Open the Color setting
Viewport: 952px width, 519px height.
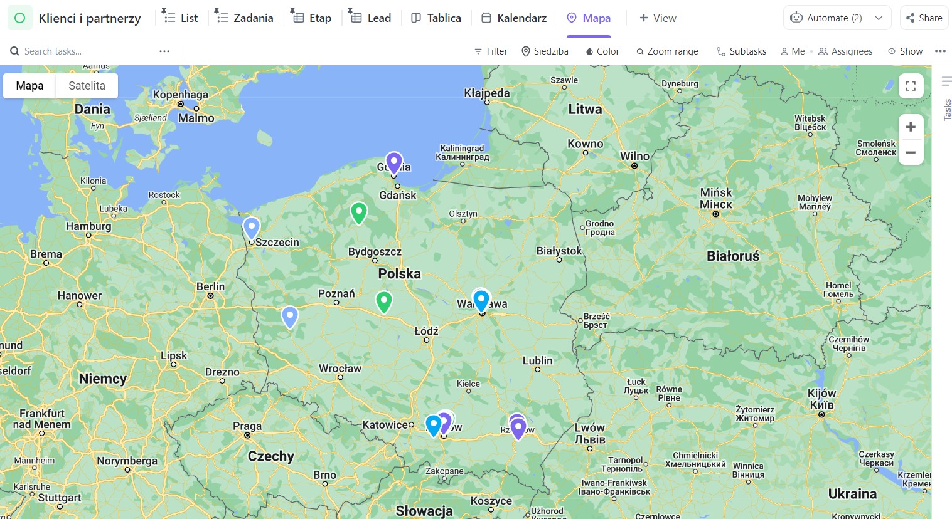tap(602, 51)
